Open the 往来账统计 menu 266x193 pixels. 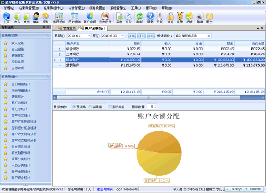[54, 8]
